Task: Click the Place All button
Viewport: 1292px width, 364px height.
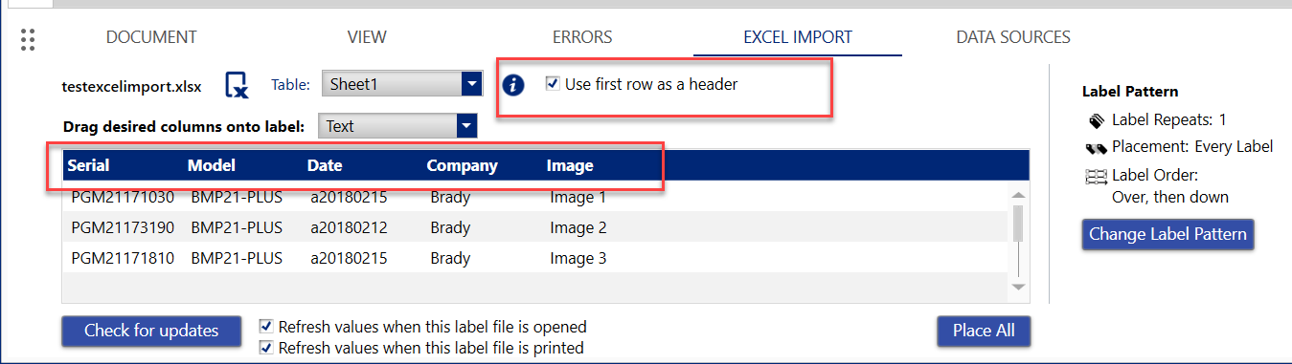Action: click(984, 331)
